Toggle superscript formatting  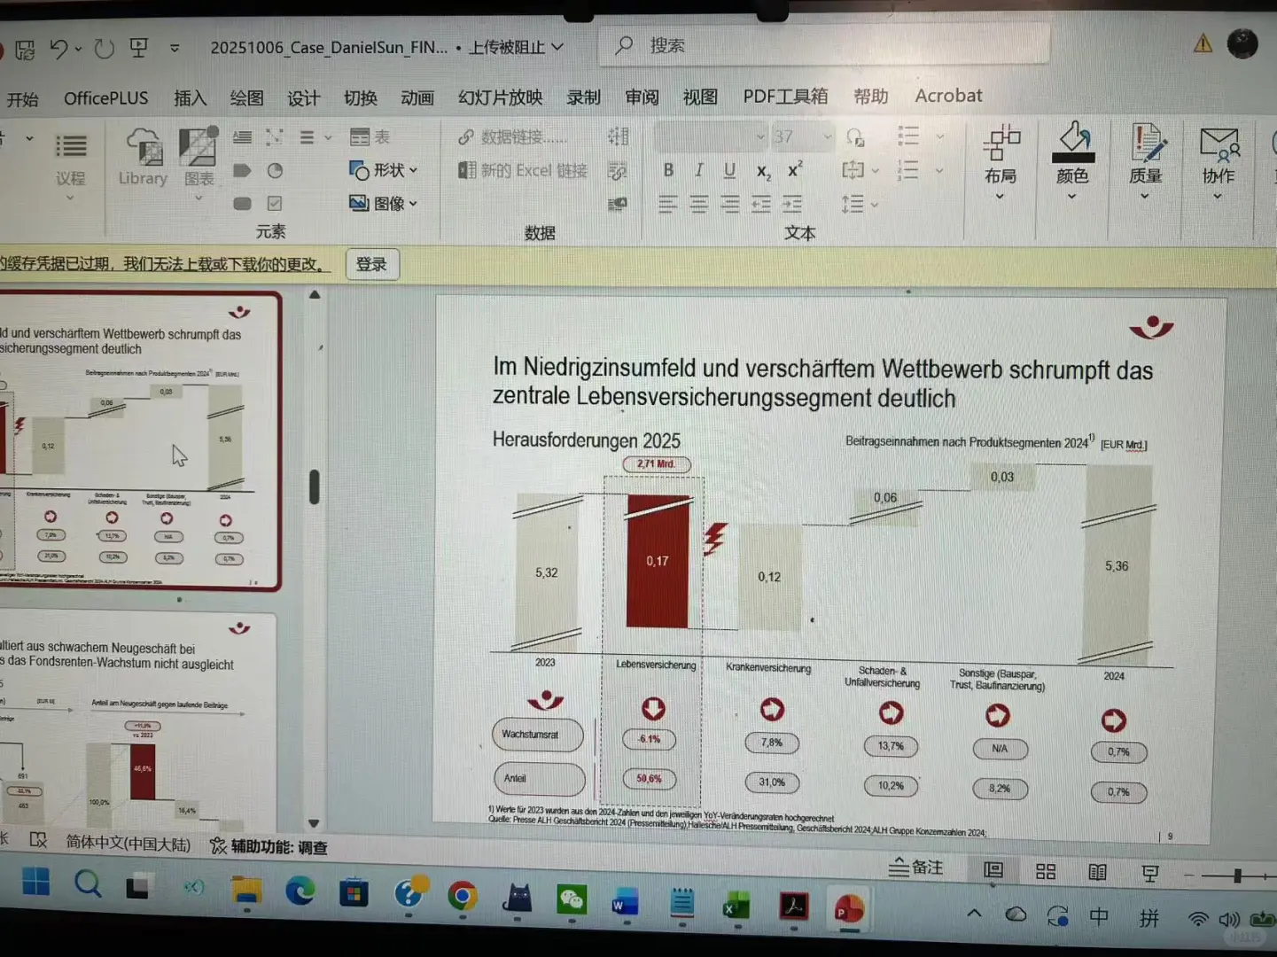(x=795, y=169)
